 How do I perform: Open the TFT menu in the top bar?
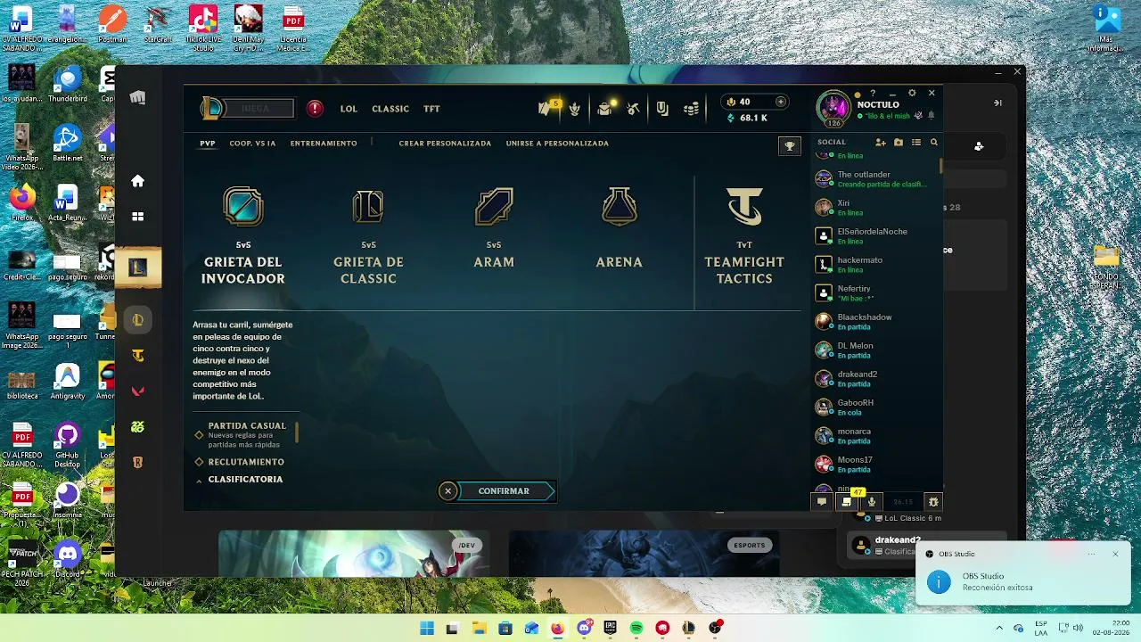tap(431, 109)
